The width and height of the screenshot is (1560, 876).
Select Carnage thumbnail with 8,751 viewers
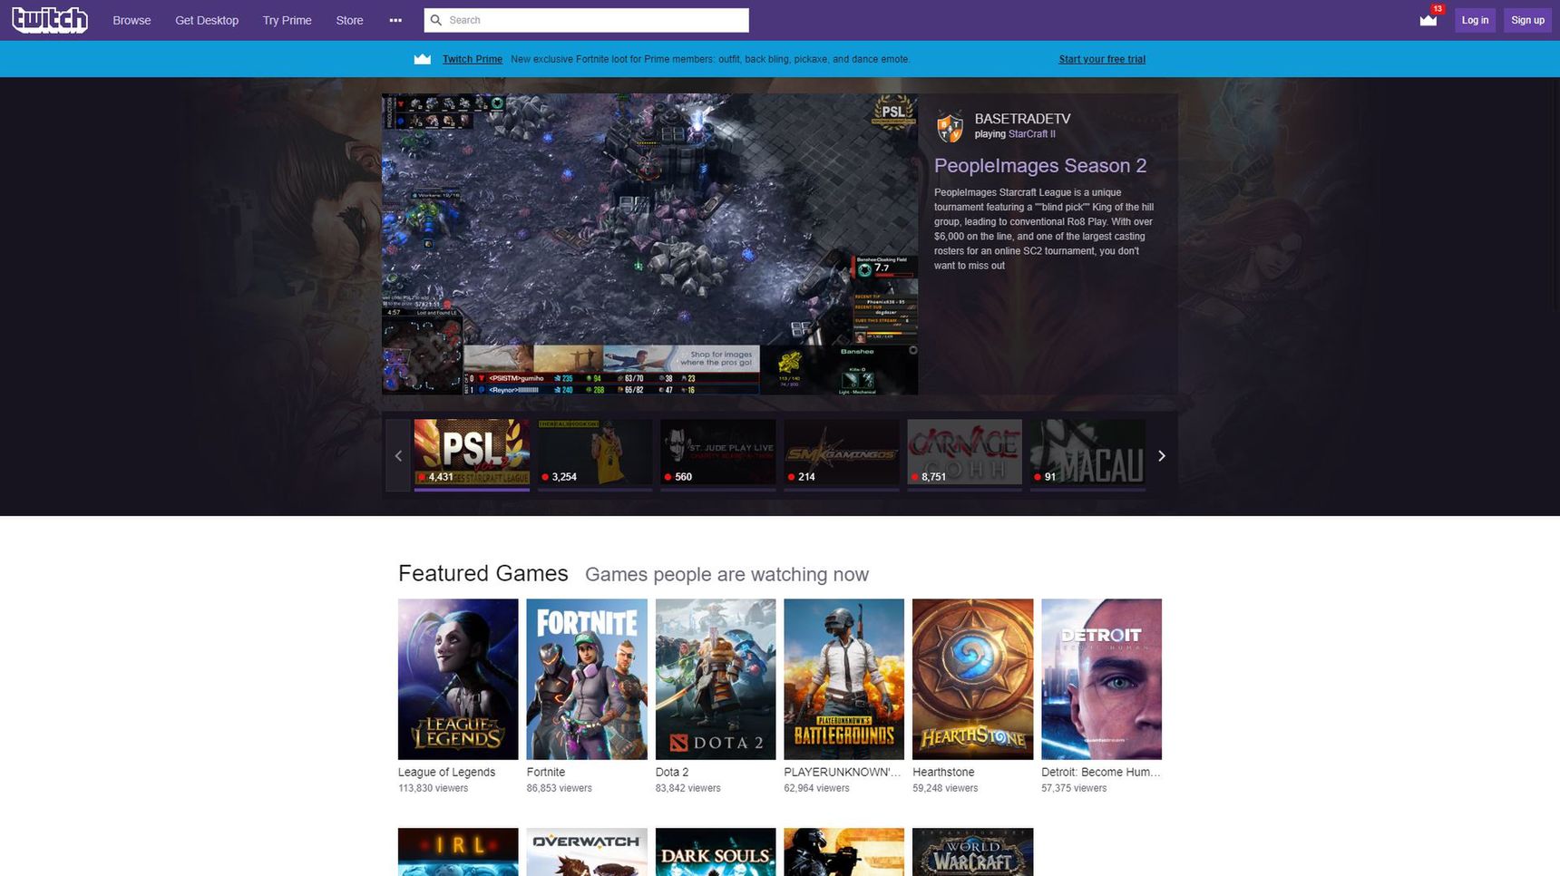click(964, 452)
